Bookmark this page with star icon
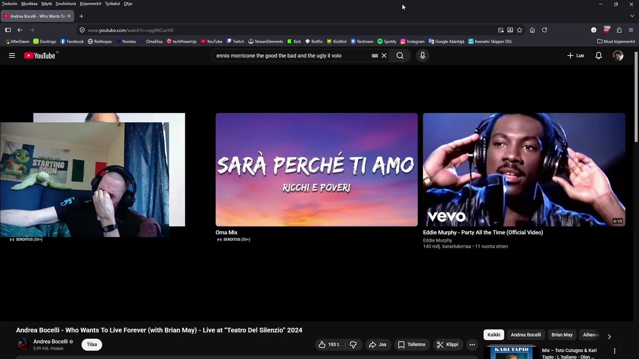Viewport: 639px width, 359px height. (x=519, y=30)
